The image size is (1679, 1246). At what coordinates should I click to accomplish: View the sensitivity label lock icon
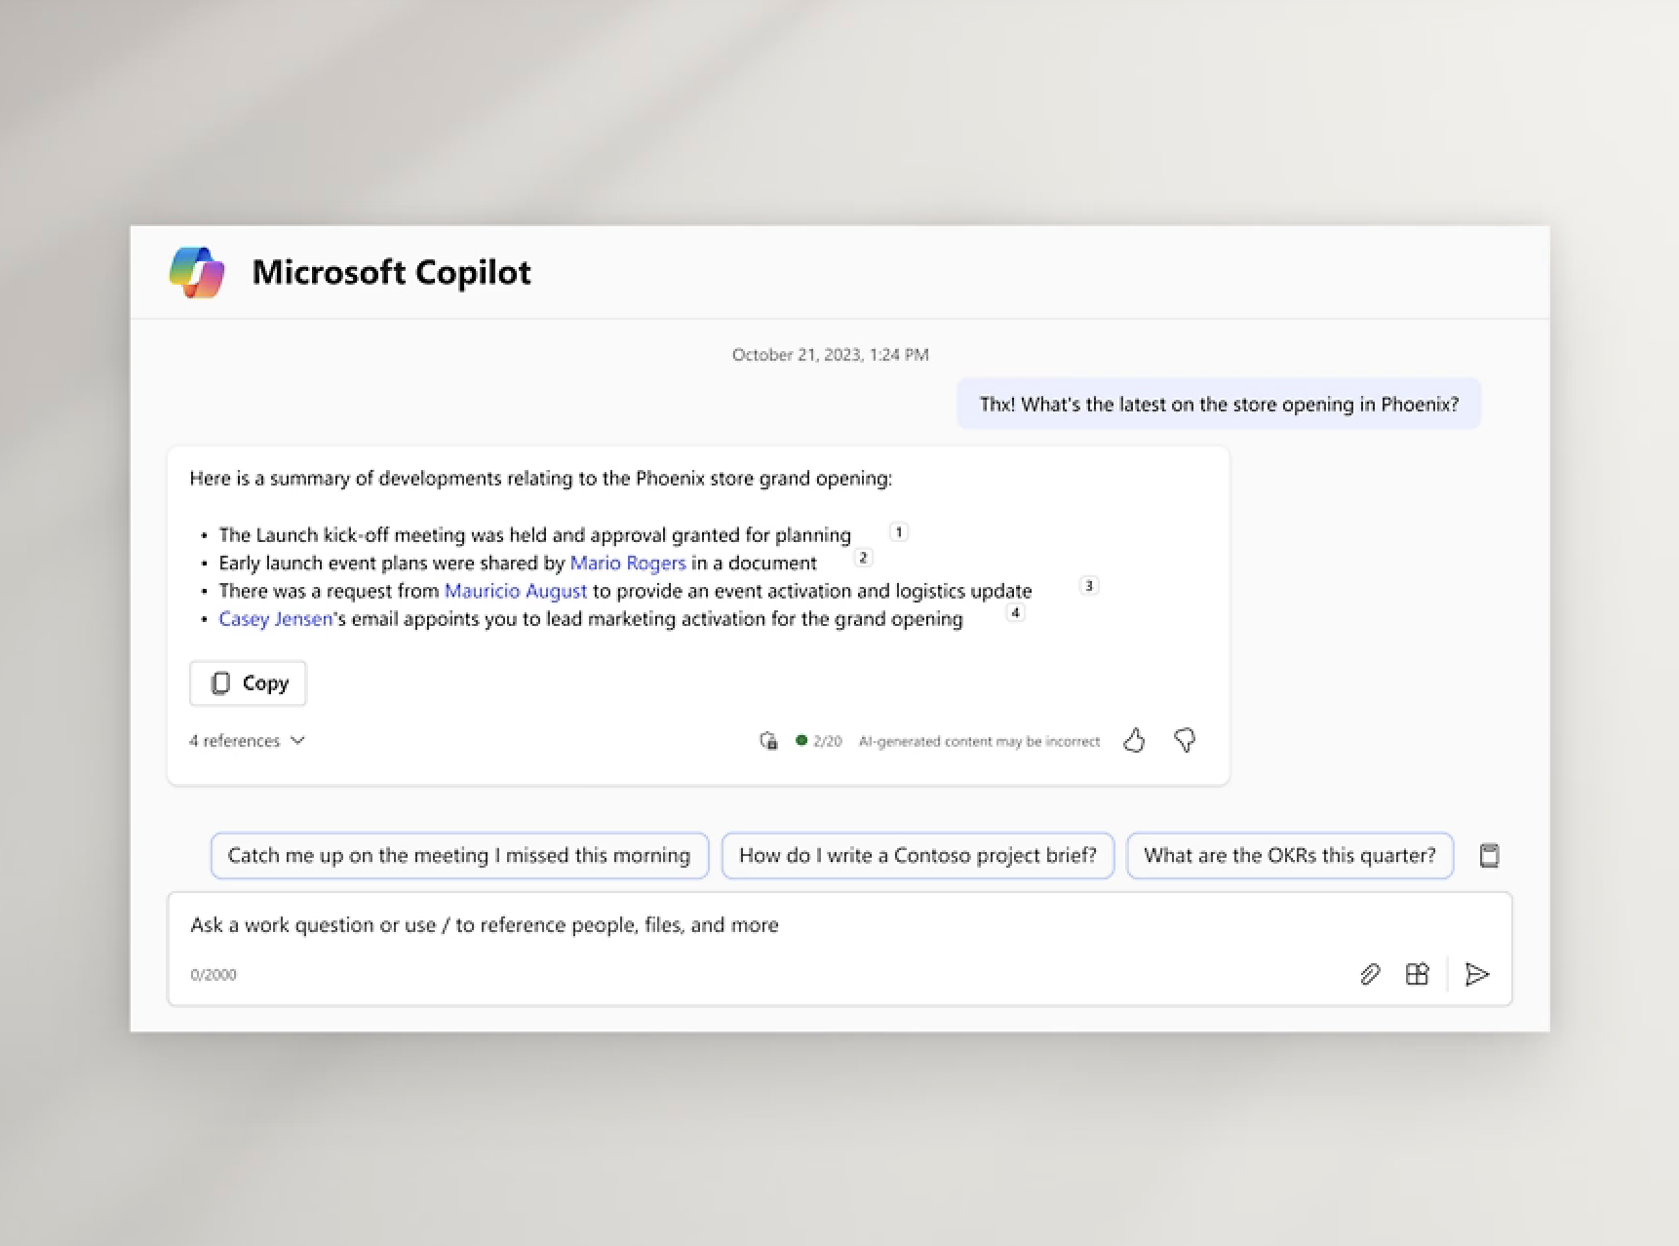[x=768, y=740]
